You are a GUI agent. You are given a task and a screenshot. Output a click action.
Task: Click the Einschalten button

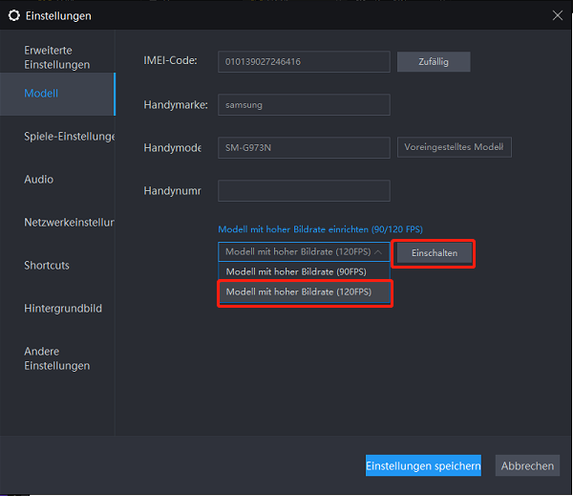coord(435,253)
